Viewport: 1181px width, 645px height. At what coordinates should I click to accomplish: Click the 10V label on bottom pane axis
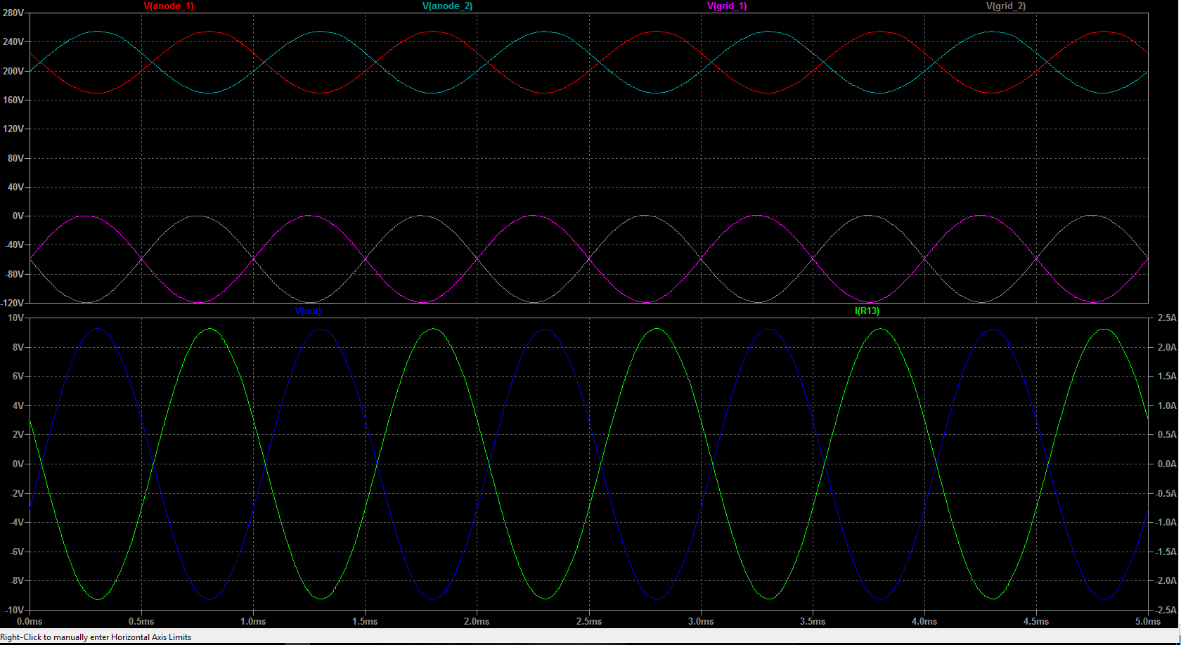click(15, 318)
